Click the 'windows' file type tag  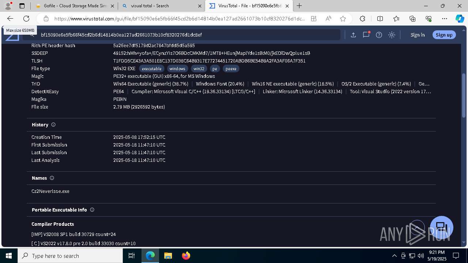[177, 69]
